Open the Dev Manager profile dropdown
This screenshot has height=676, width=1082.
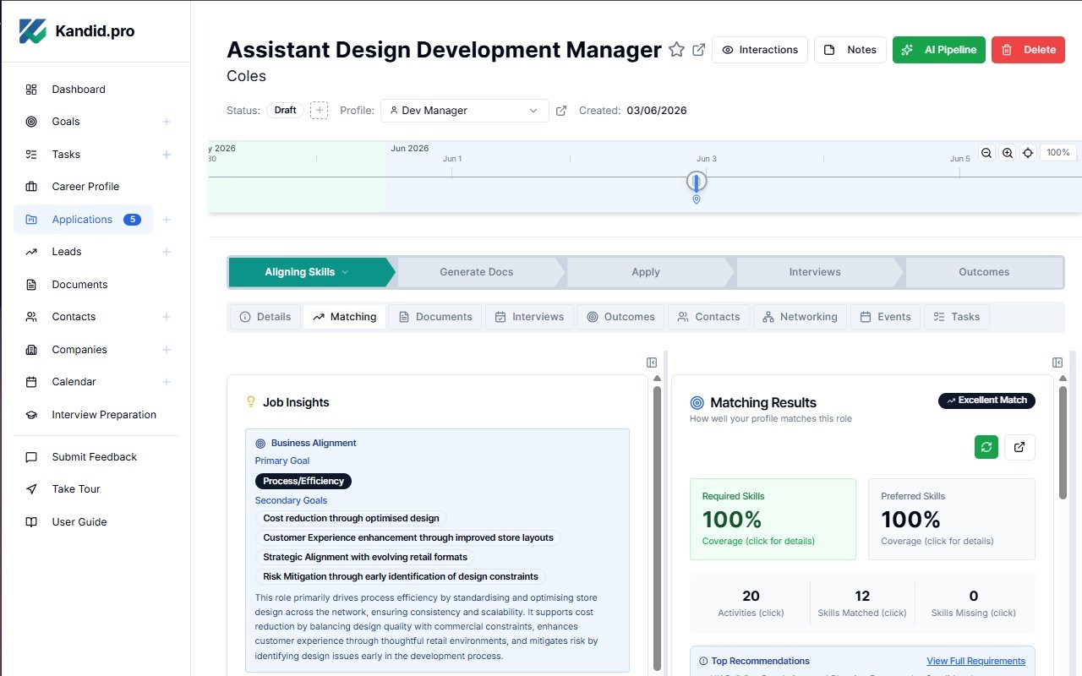(x=464, y=111)
